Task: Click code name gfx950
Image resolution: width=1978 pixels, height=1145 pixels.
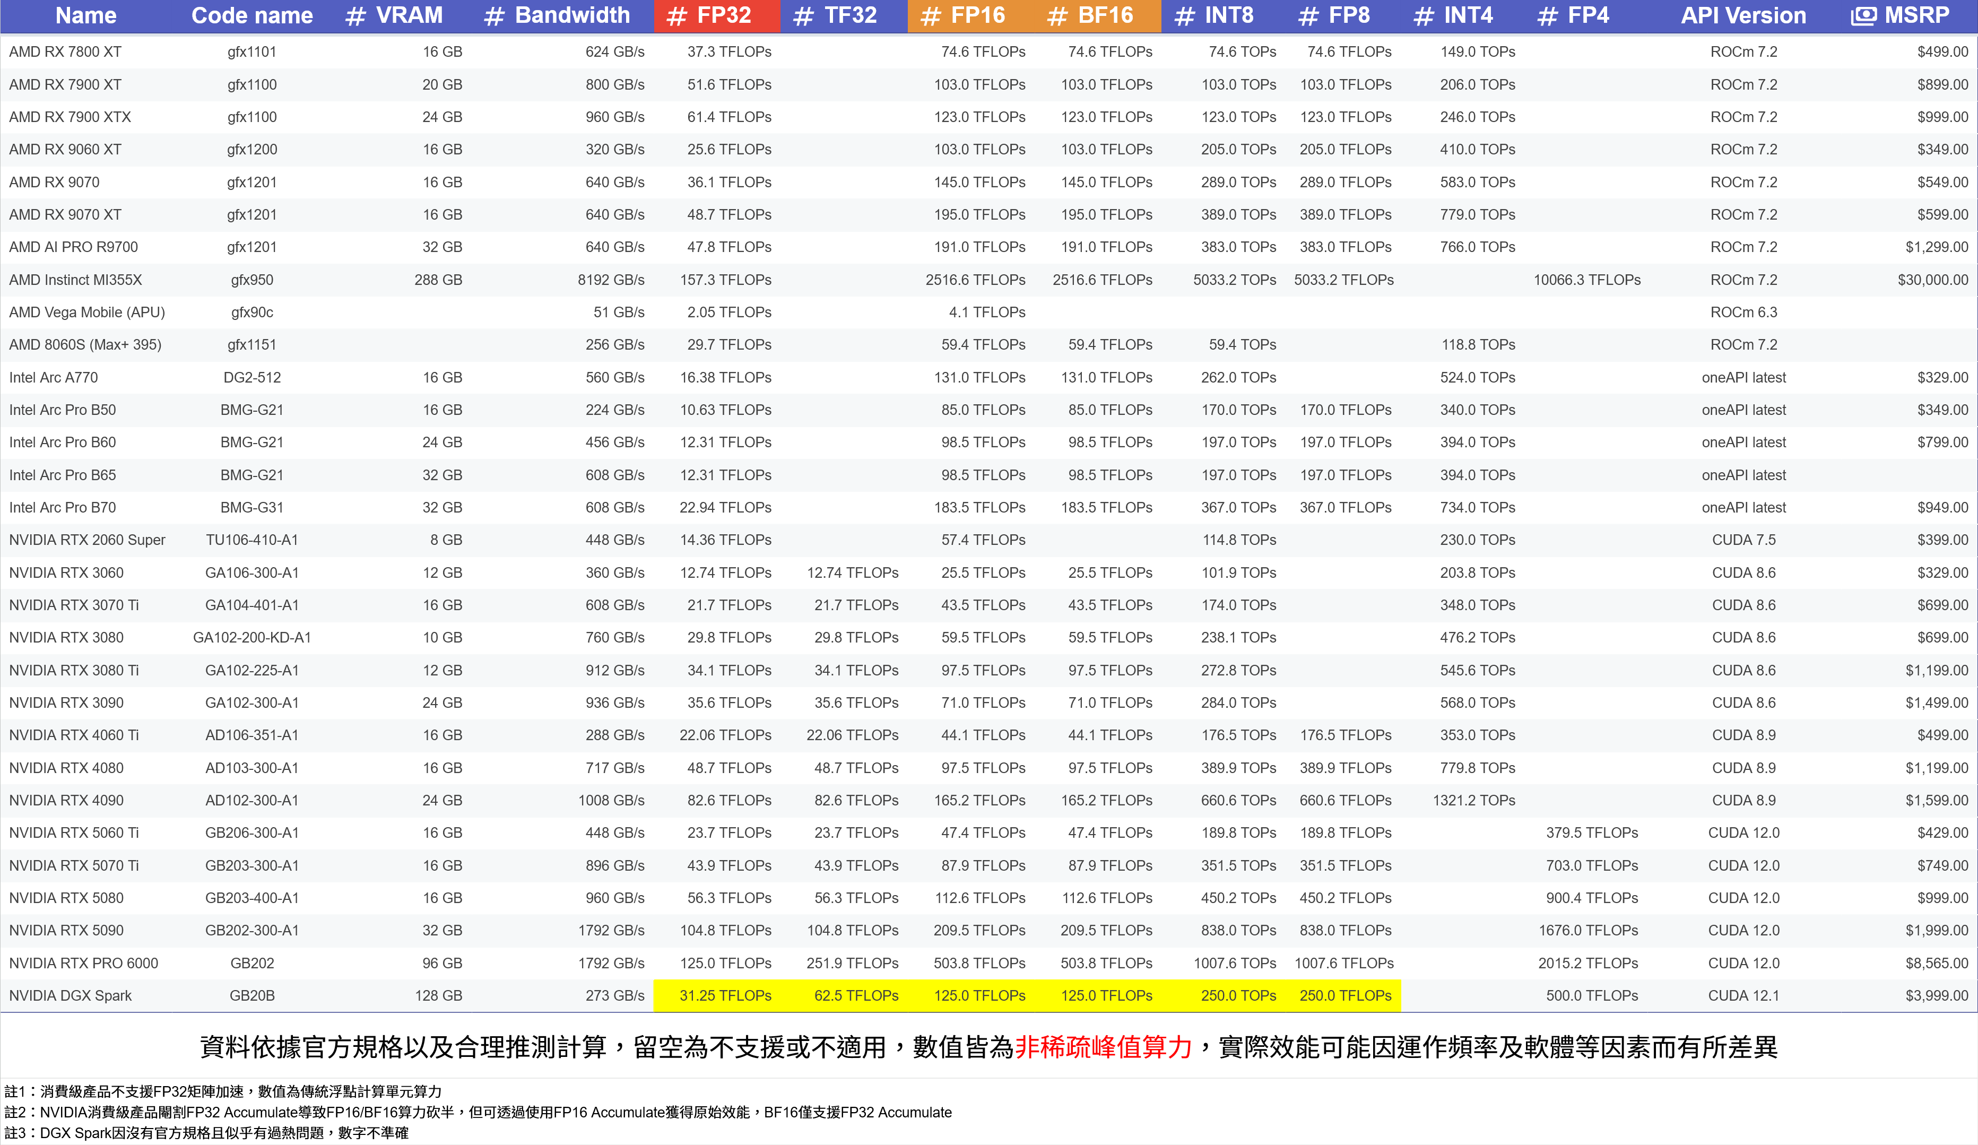Action: pos(252,280)
